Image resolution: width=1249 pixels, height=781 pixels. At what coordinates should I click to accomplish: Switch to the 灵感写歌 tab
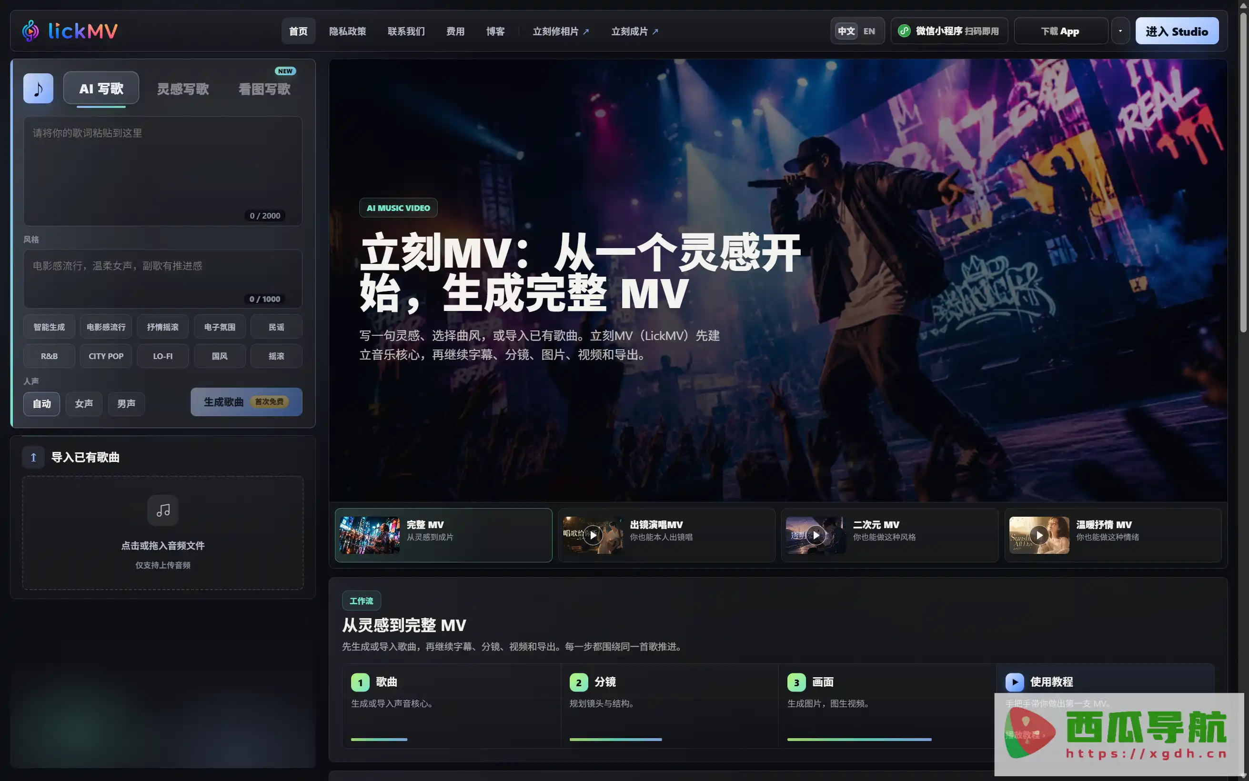183,89
